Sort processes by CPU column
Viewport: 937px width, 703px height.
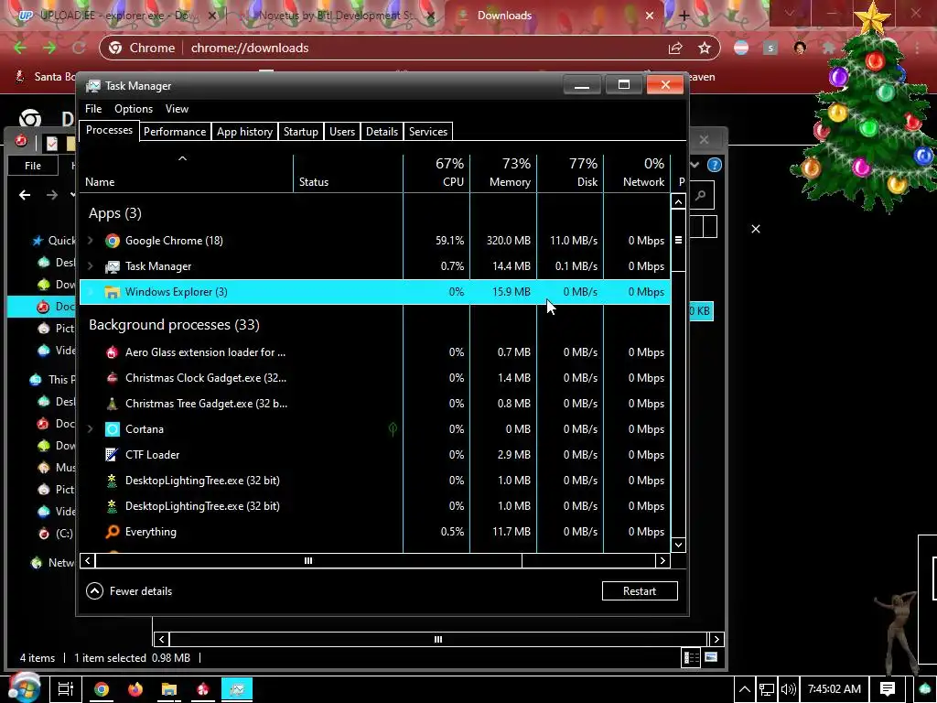click(436, 173)
